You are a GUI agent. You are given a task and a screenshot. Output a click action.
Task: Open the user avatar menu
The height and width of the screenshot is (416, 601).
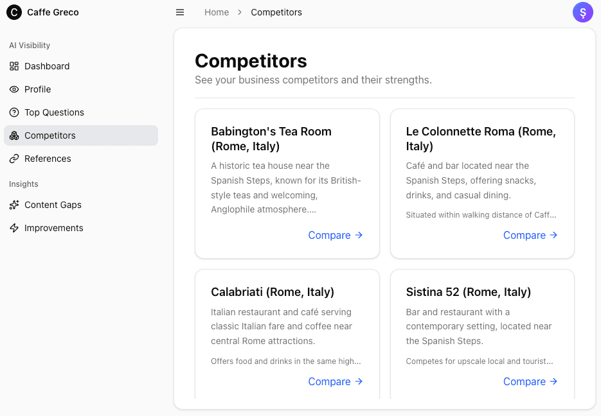pos(582,12)
